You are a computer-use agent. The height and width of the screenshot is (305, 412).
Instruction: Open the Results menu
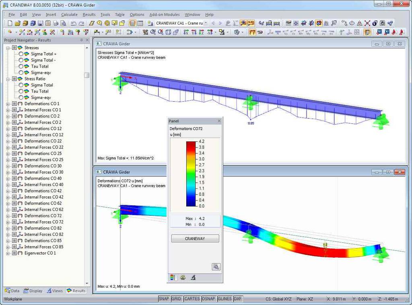click(x=89, y=15)
